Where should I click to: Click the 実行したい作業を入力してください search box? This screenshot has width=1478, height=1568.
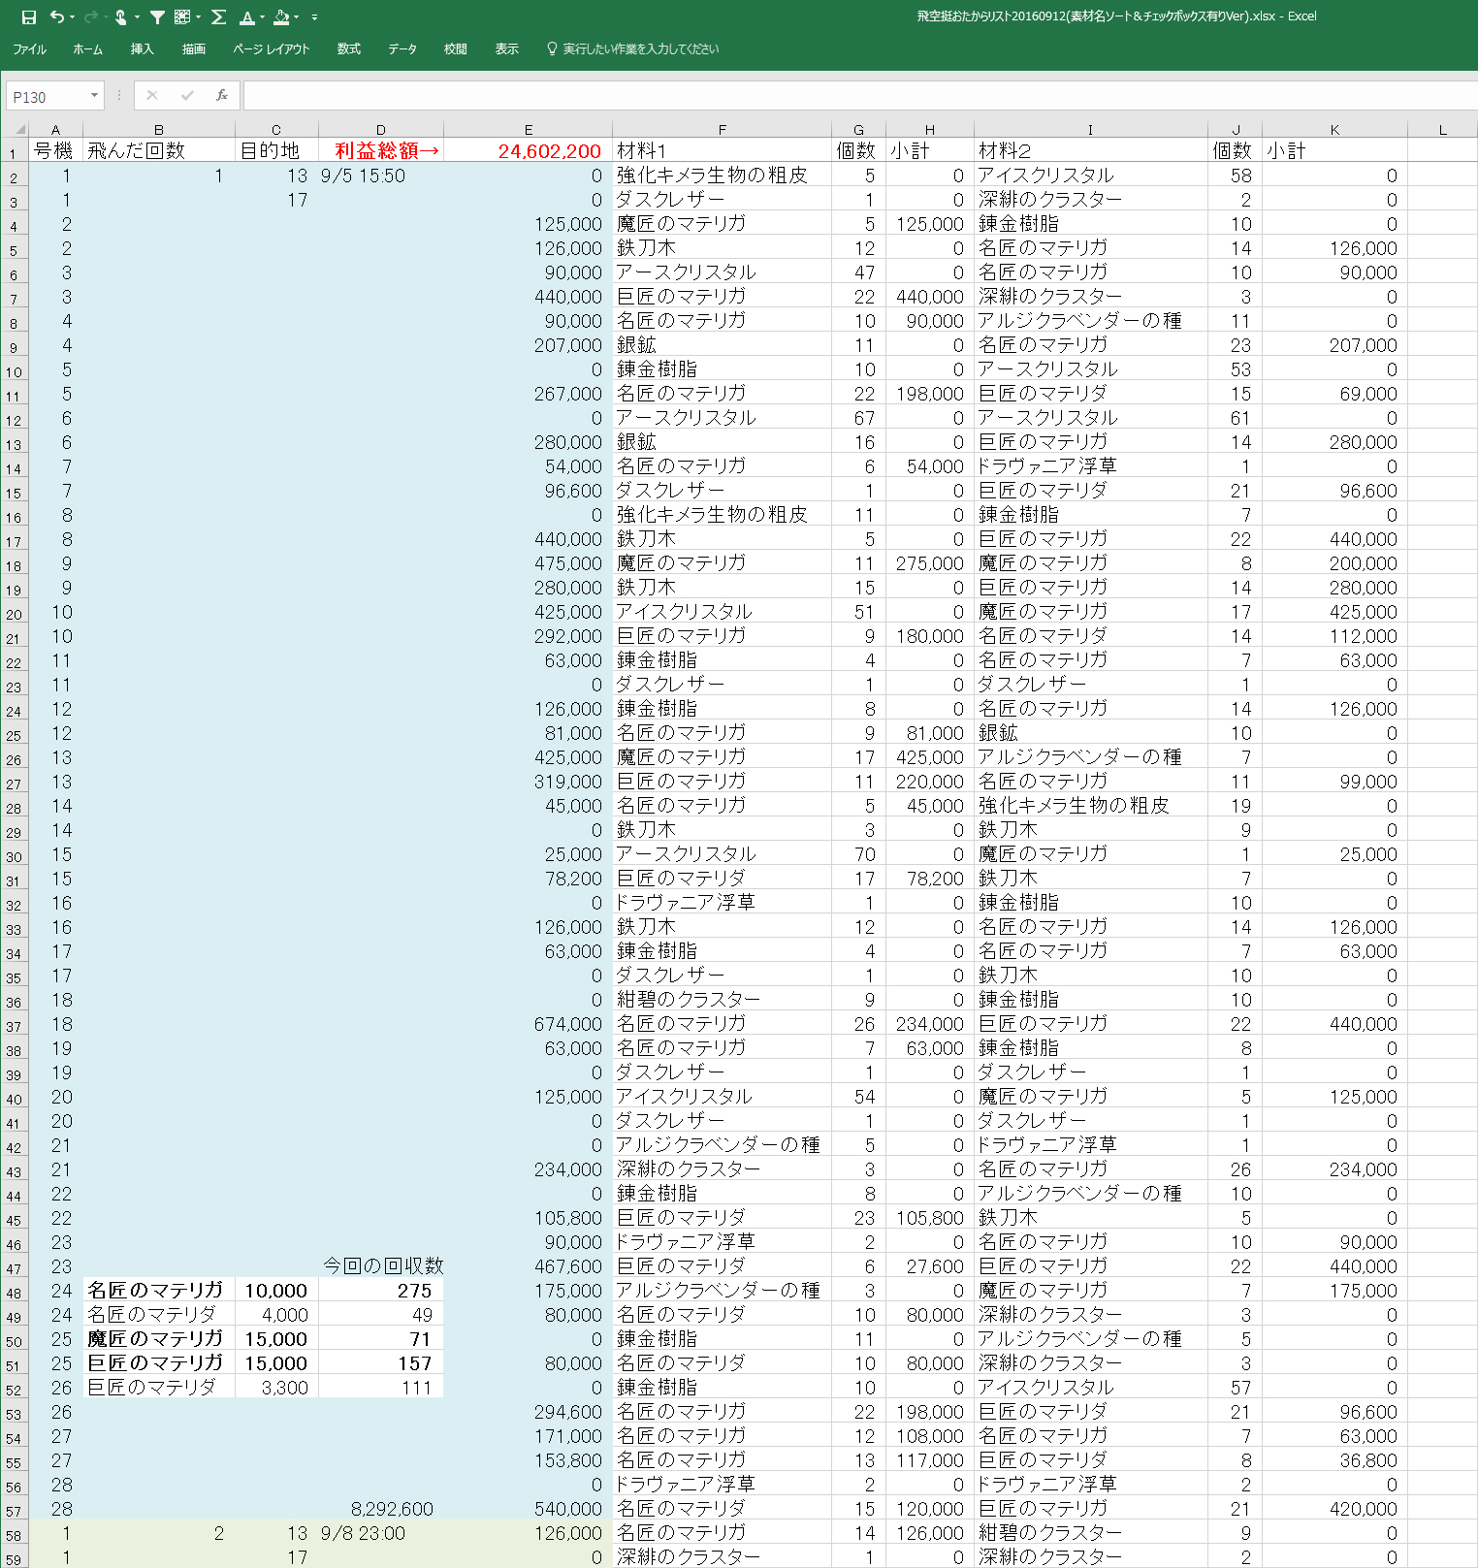tap(640, 49)
